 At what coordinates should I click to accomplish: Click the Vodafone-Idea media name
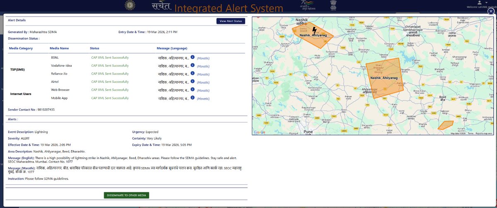click(61, 66)
